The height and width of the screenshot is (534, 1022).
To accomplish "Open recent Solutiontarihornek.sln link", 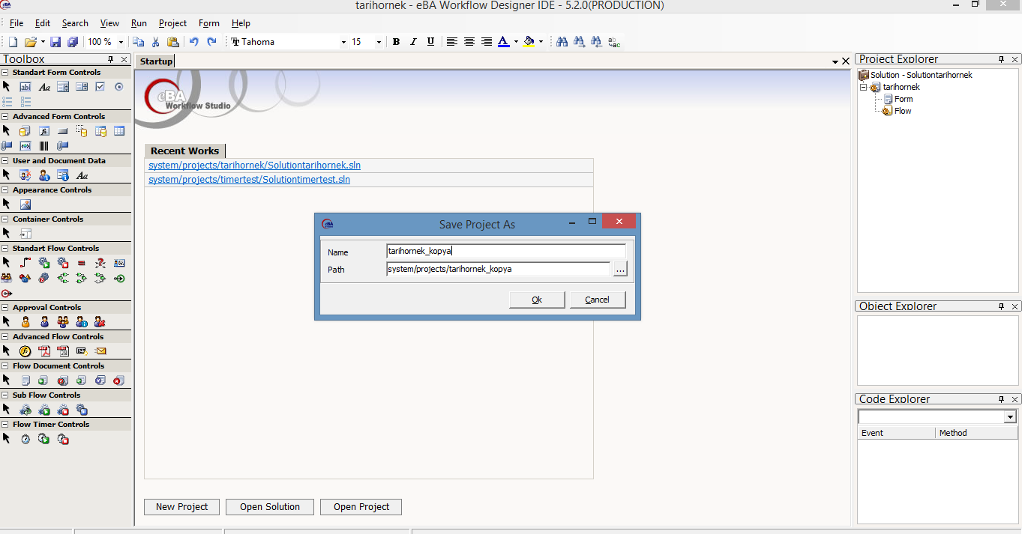I will click(x=255, y=166).
